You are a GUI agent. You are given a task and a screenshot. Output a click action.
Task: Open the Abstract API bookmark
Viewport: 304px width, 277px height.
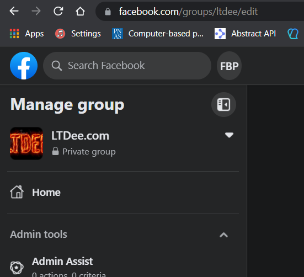[245, 34]
